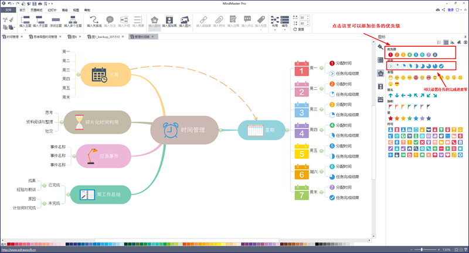
Task: Click the red star icon
Action: pos(390,119)
